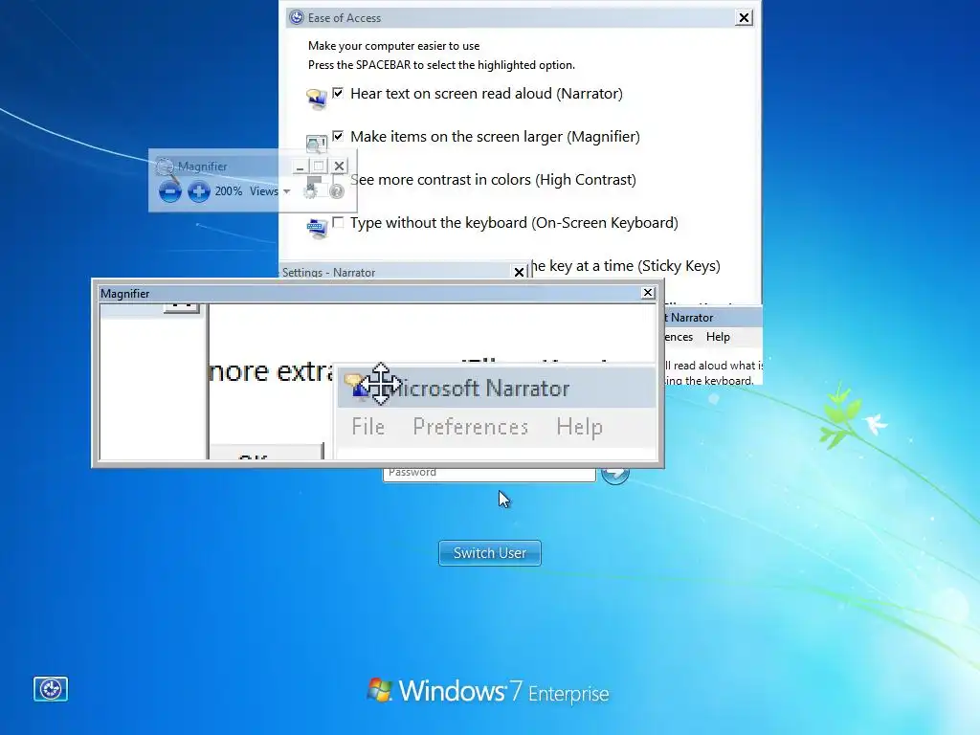This screenshot has height=735, width=980.
Task: Open the Views dropdown in Magnifier toolbar
Action: tap(270, 191)
